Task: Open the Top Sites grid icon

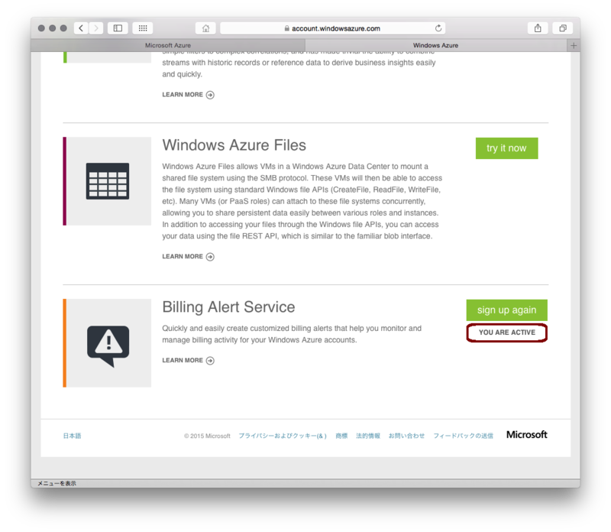Action: 143,28
